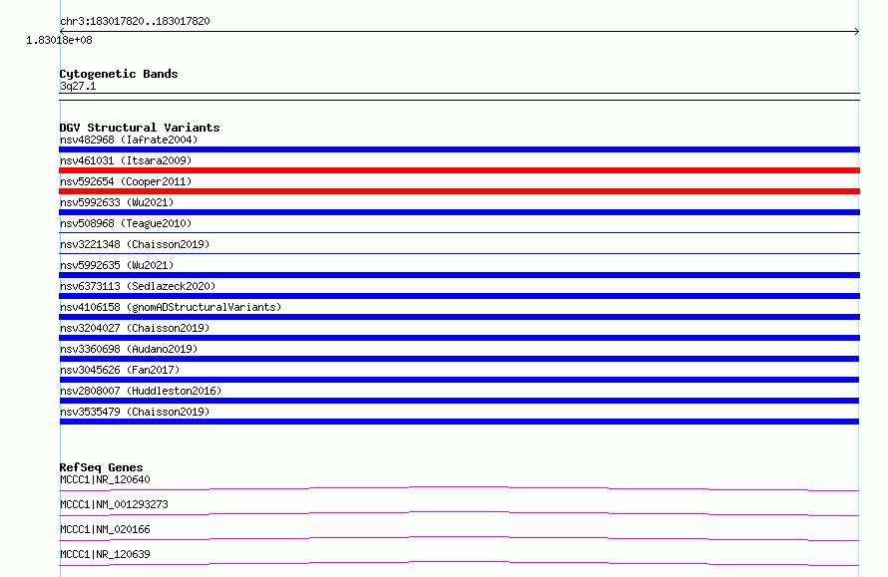Select the magenta line under MCCC1|NM_020166
The image size is (888, 577).
459,538
